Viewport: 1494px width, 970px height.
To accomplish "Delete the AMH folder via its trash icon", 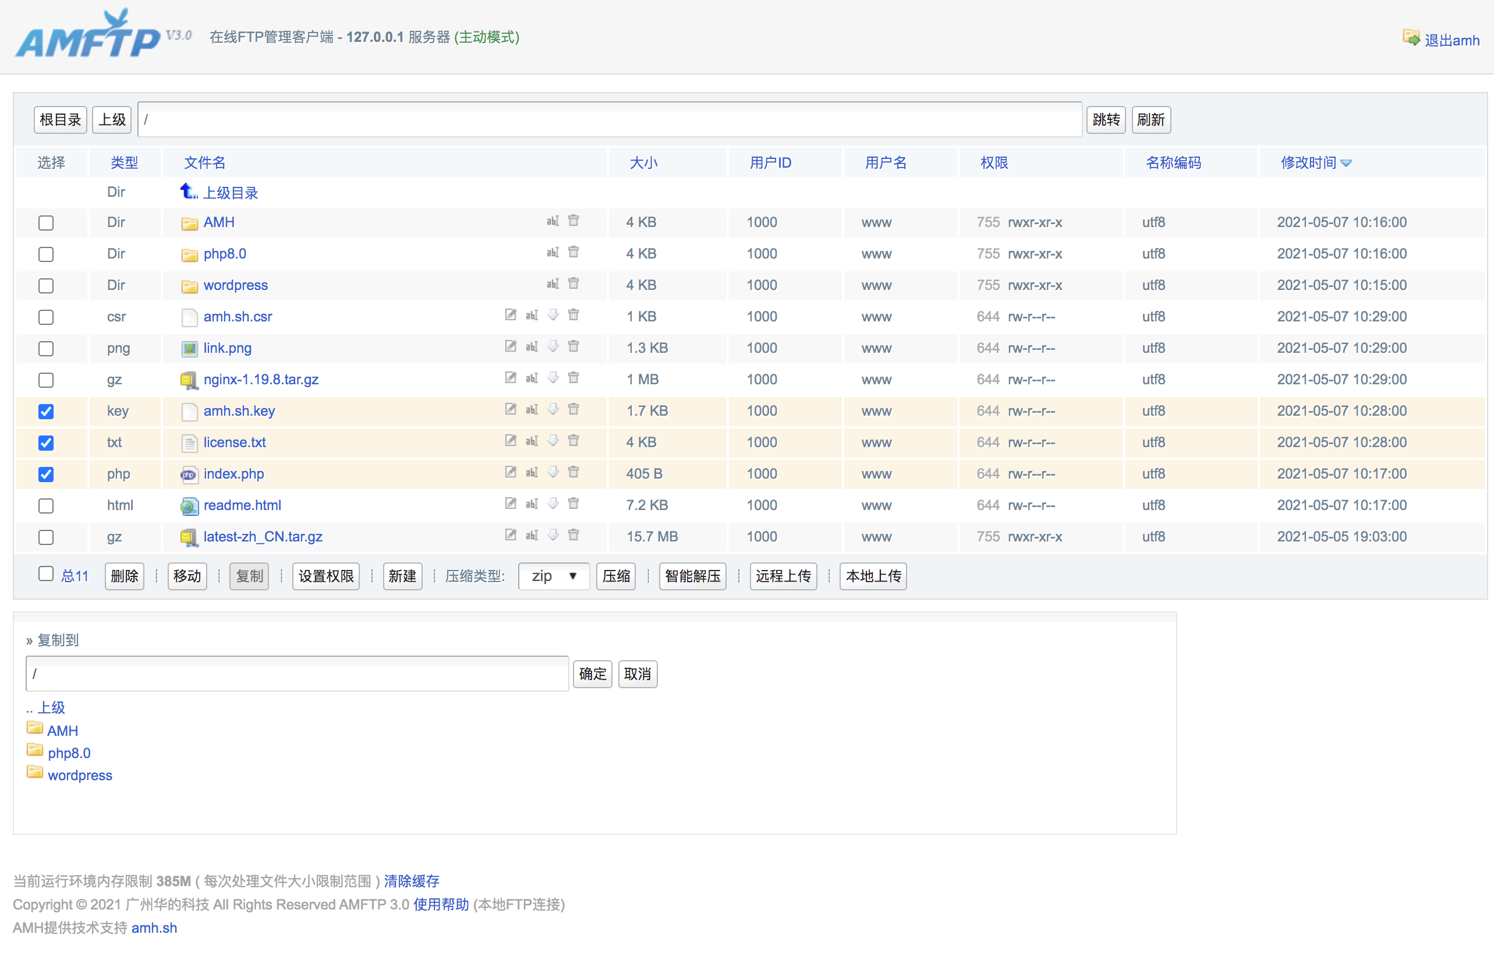I will point(573,220).
